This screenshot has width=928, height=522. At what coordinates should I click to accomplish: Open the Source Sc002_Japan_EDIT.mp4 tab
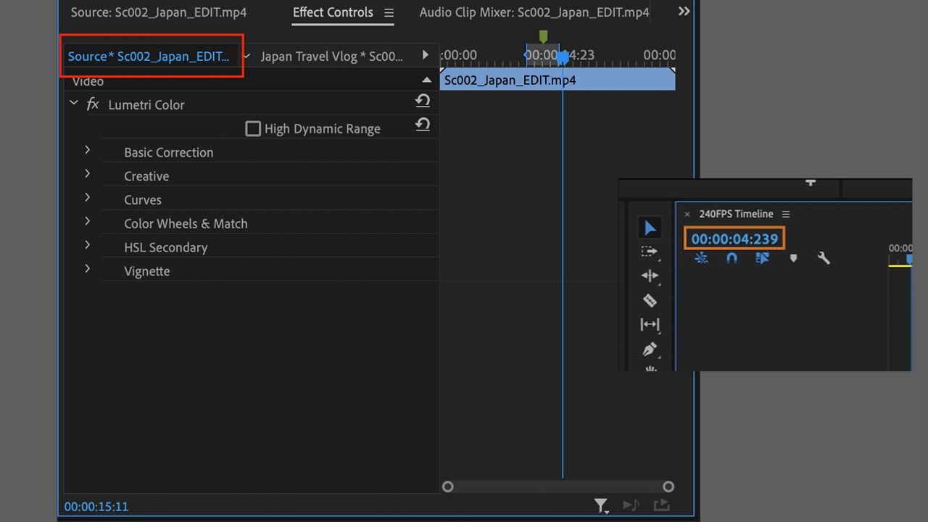159,13
